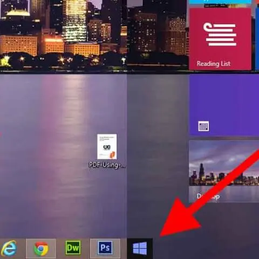Click the Windows Start button
Screen dimensions: 259x259
point(140,249)
